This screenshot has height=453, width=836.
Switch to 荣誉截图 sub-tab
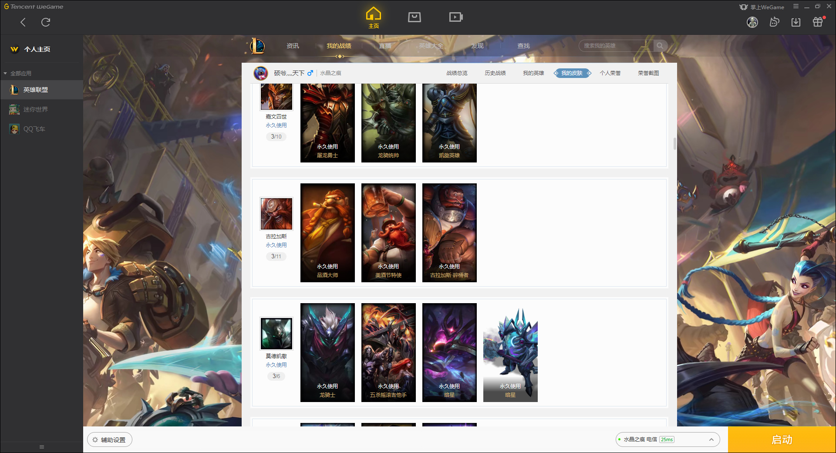coord(648,73)
